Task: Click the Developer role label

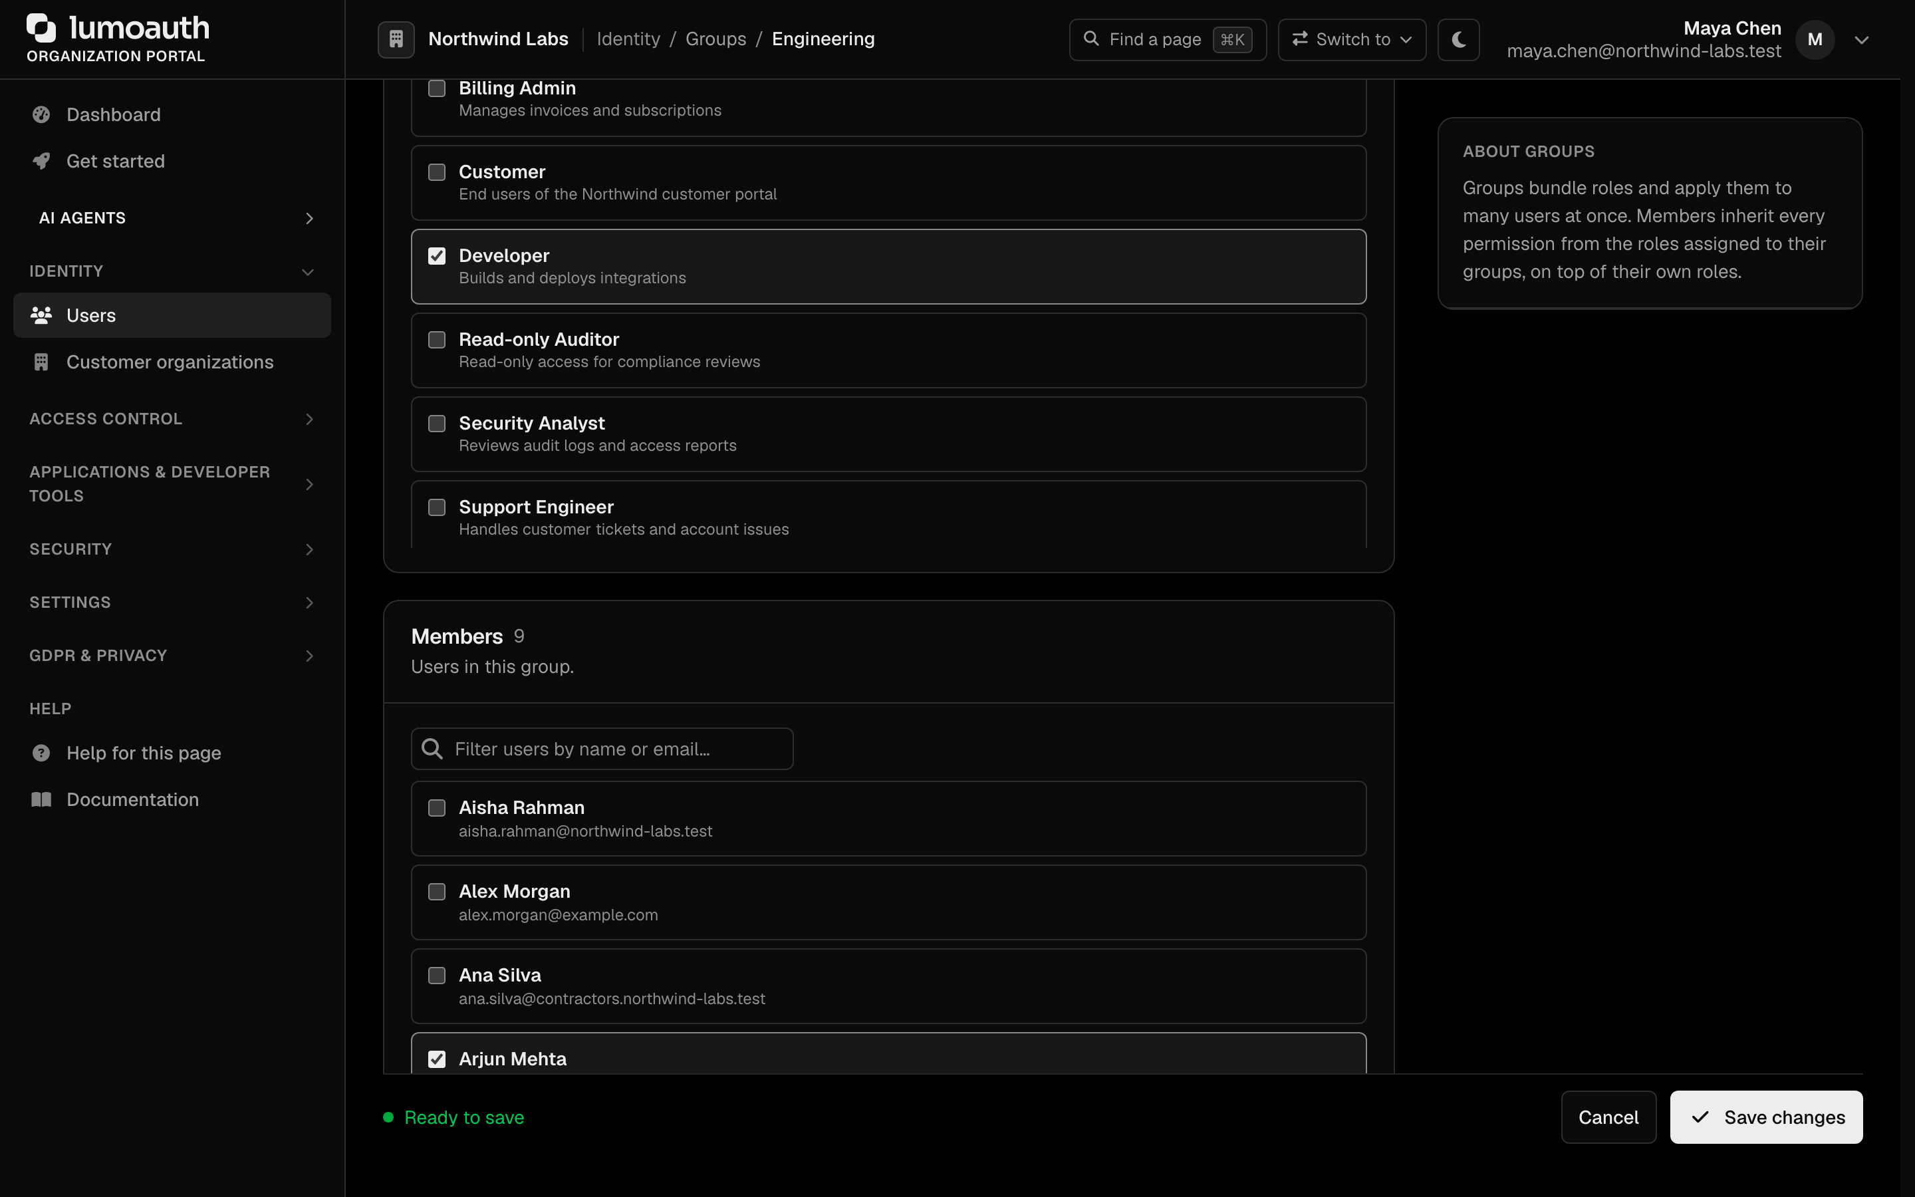Action: (503, 256)
